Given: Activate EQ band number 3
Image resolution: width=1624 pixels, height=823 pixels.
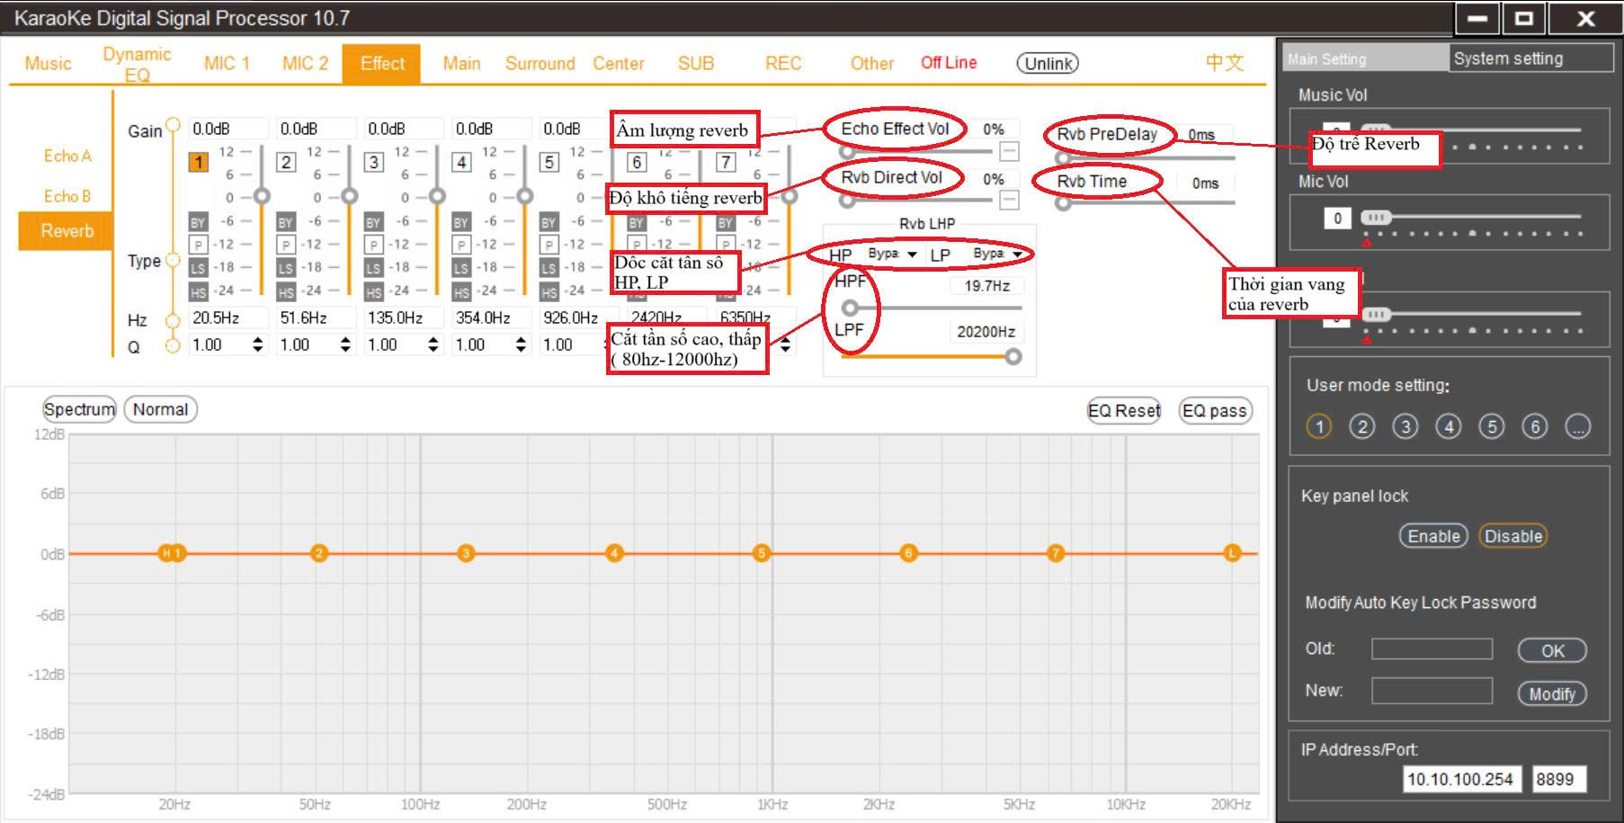Looking at the screenshot, I should (373, 162).
